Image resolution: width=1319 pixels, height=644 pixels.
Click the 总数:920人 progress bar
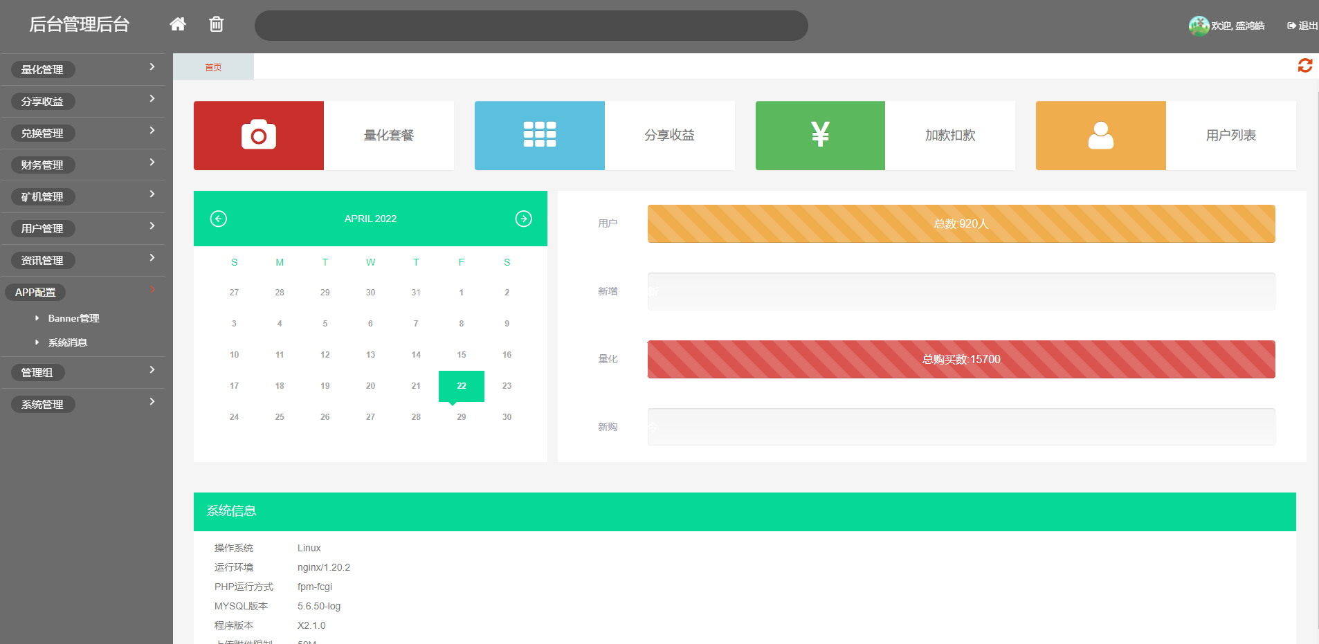(961, 223)
